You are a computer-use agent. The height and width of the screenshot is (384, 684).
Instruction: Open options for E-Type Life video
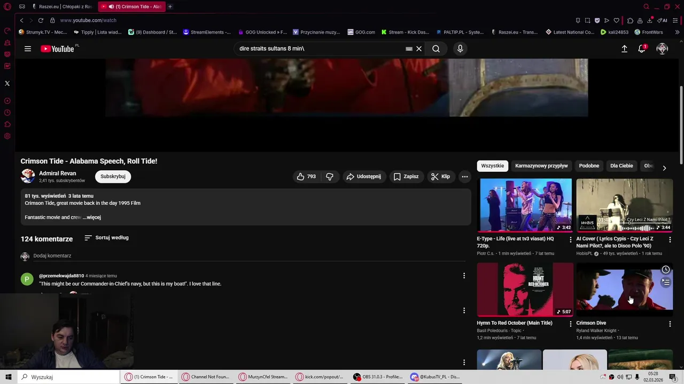571,239
